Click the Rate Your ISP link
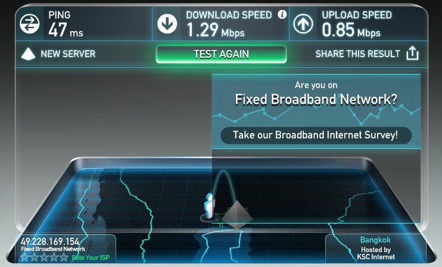 point(91,257)
